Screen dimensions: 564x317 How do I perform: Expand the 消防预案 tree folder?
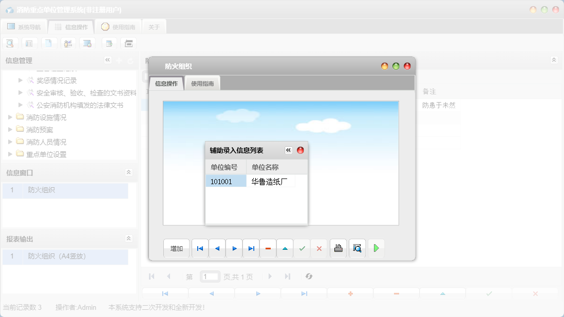pyautogui.click(x=10, y=130)
